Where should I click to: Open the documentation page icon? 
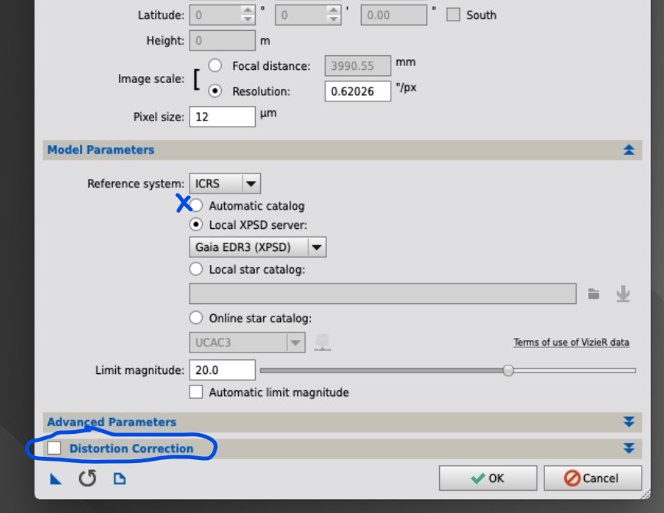[x=120, y=479]
